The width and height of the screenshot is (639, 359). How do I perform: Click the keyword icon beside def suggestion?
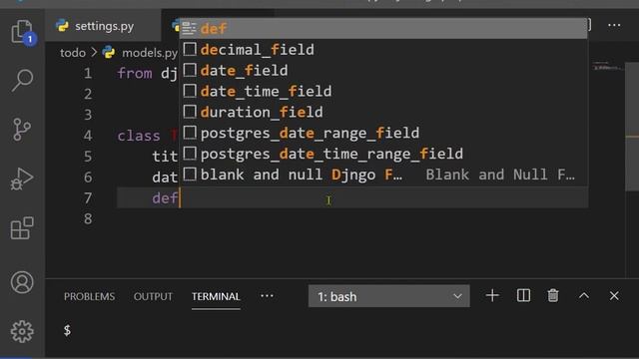[x=189, y=29]
